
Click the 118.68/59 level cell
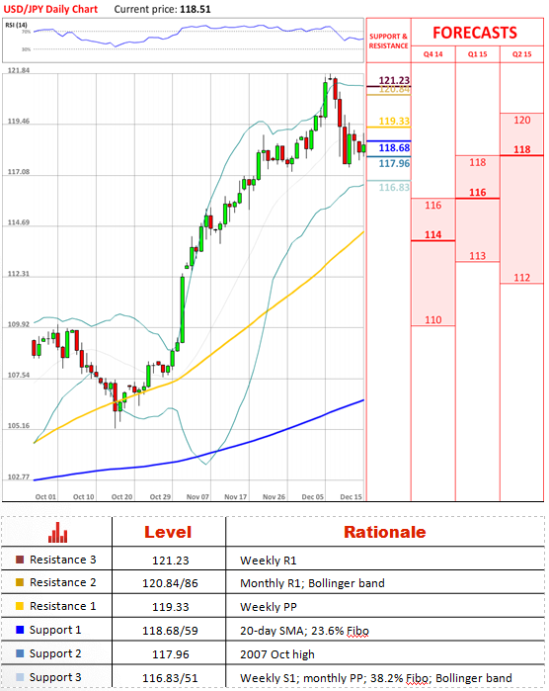click(170, 631)
